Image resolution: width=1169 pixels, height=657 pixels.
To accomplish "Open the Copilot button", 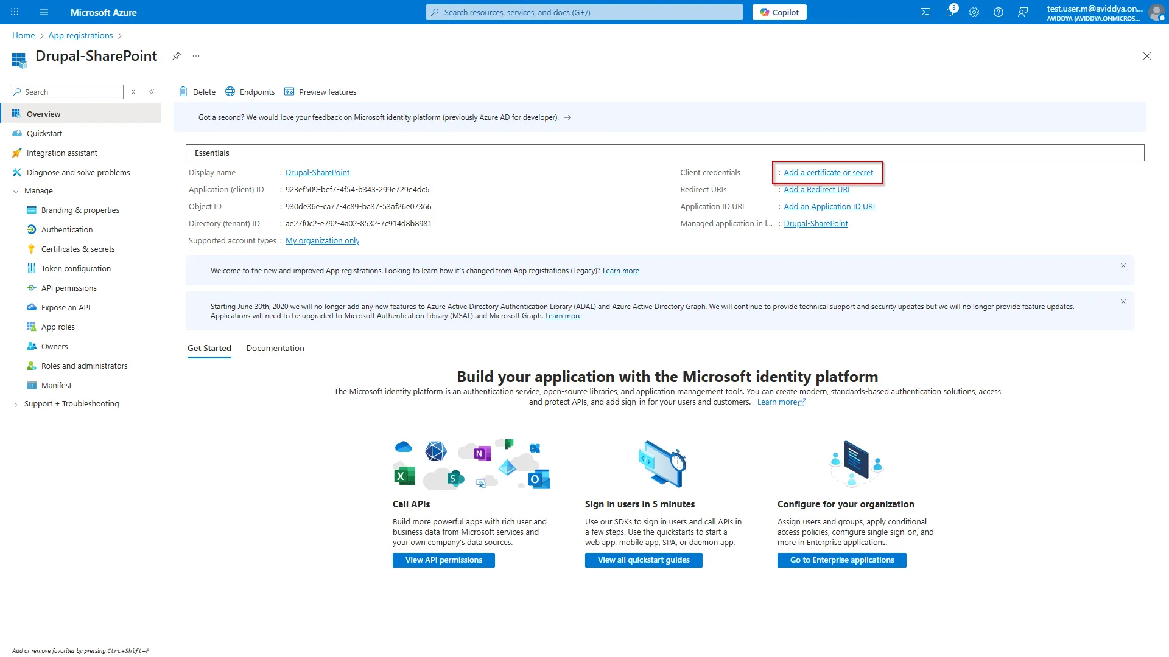I will [x=779, y=12].
